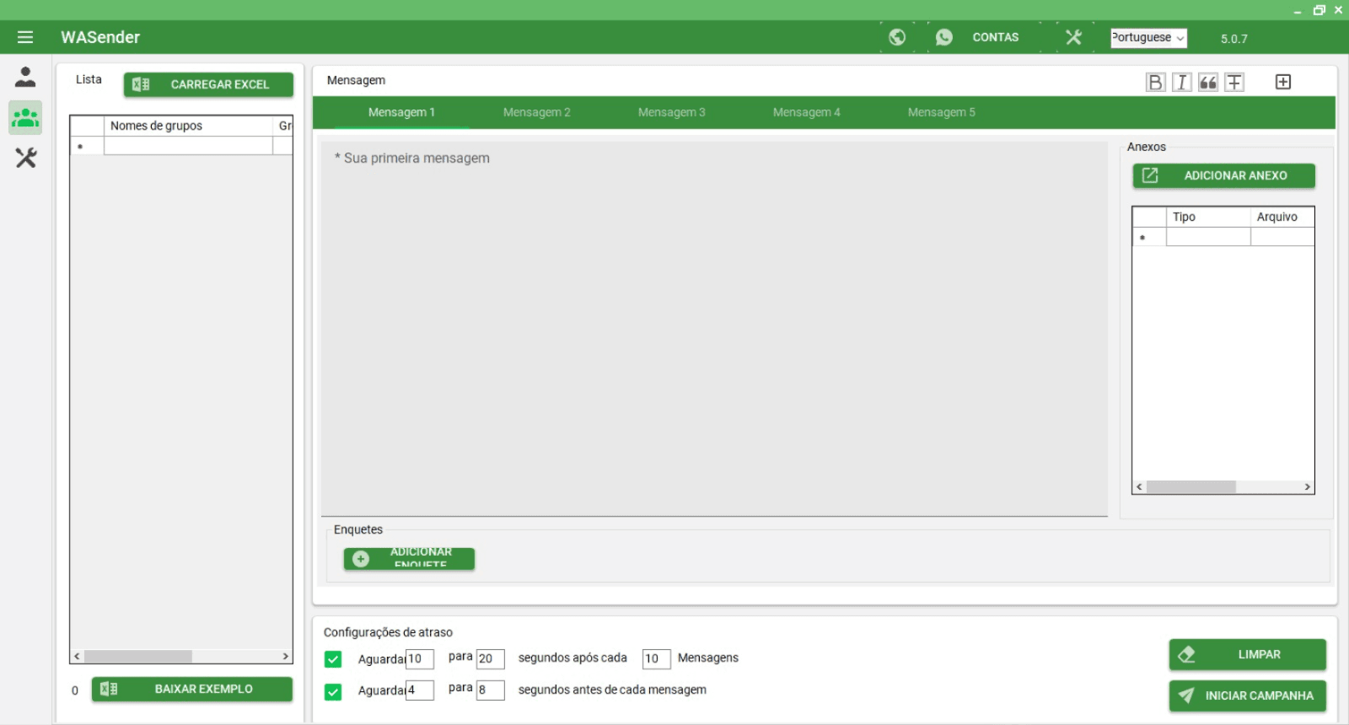Image resolution: width=1349 pixels, height=725 pixels.
Task: Uncheck delay before each message checkbox
Action: click(333, 692)
